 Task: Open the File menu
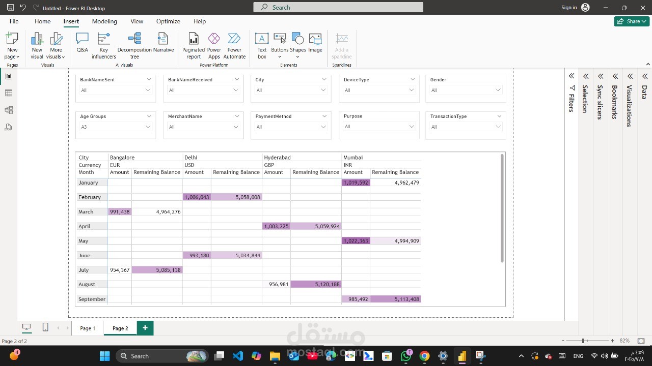pos(14,21)
